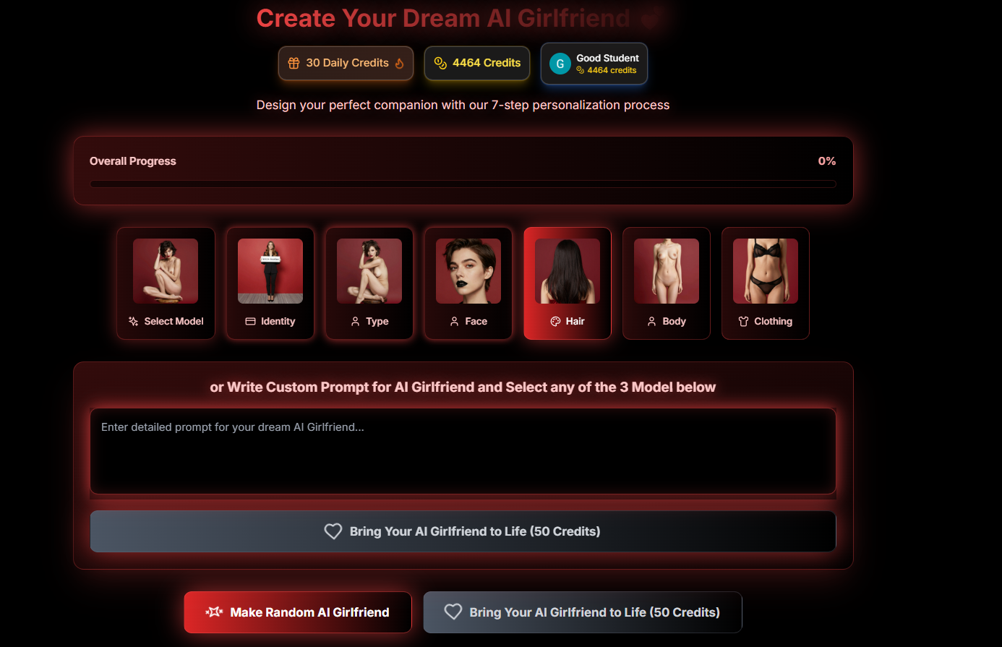
Task: Select the Hair step thumbnail image
Action: point(568,271)
